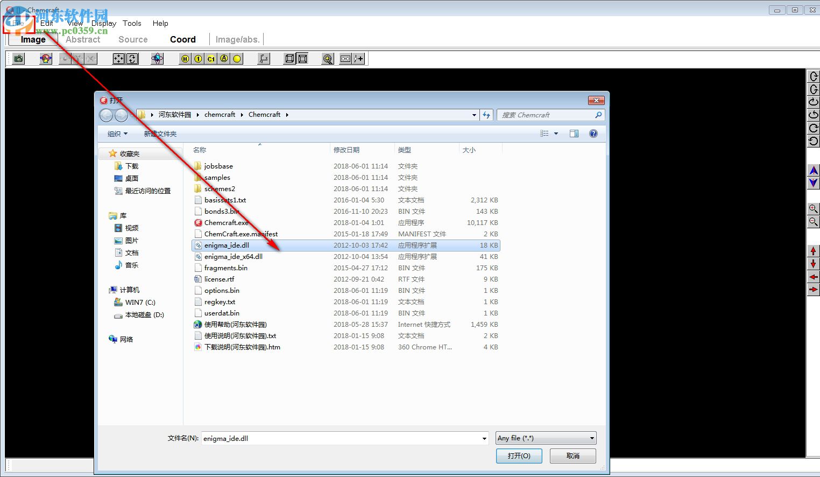Click the dialog help question mark icon
Viewport: 820px width, 477px height.
coord(593,134)
